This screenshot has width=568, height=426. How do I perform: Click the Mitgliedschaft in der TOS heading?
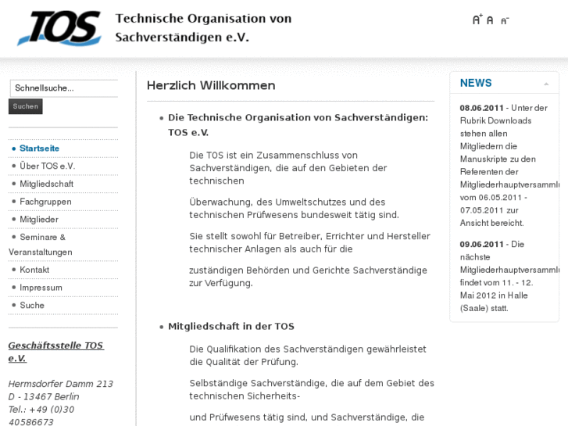pyautogui.click(x=231, y=326)
